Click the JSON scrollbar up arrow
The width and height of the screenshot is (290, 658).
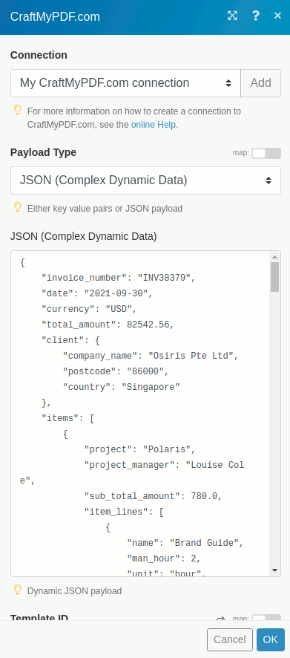click(275, 257)
